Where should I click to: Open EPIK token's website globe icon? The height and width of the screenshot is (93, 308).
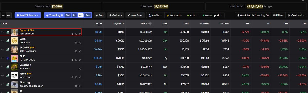(73, 60)
